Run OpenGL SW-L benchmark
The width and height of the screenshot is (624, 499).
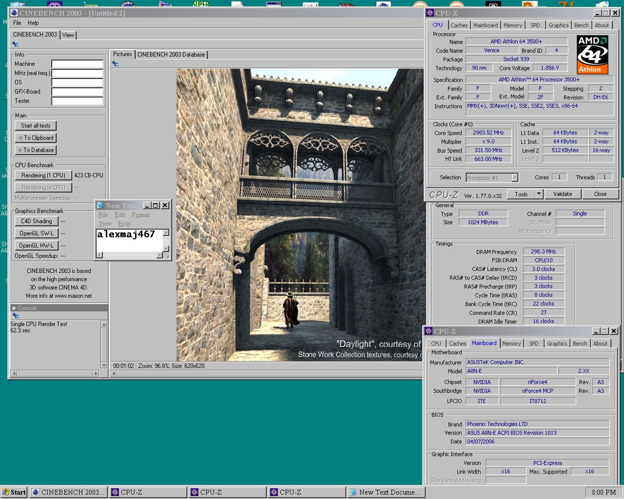(x=36, y=233)
